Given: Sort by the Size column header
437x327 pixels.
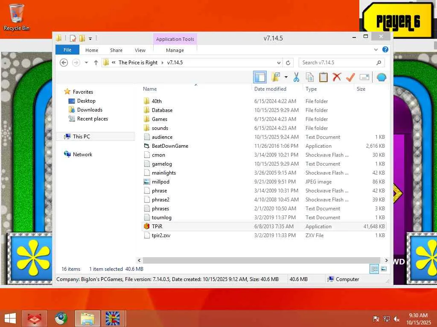Looking at the screenshot, I should (x=361, y=89).
